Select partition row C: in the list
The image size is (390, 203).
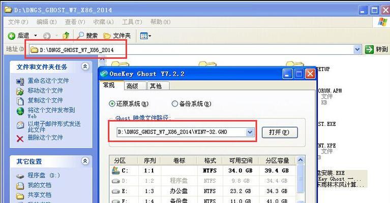tap(203, 171)
